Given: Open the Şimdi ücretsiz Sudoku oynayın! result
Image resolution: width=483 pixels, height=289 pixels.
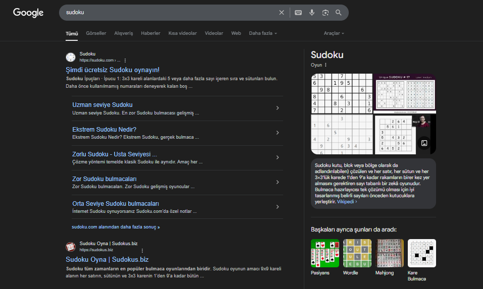Looking at the screenshot, I should 113,70.
